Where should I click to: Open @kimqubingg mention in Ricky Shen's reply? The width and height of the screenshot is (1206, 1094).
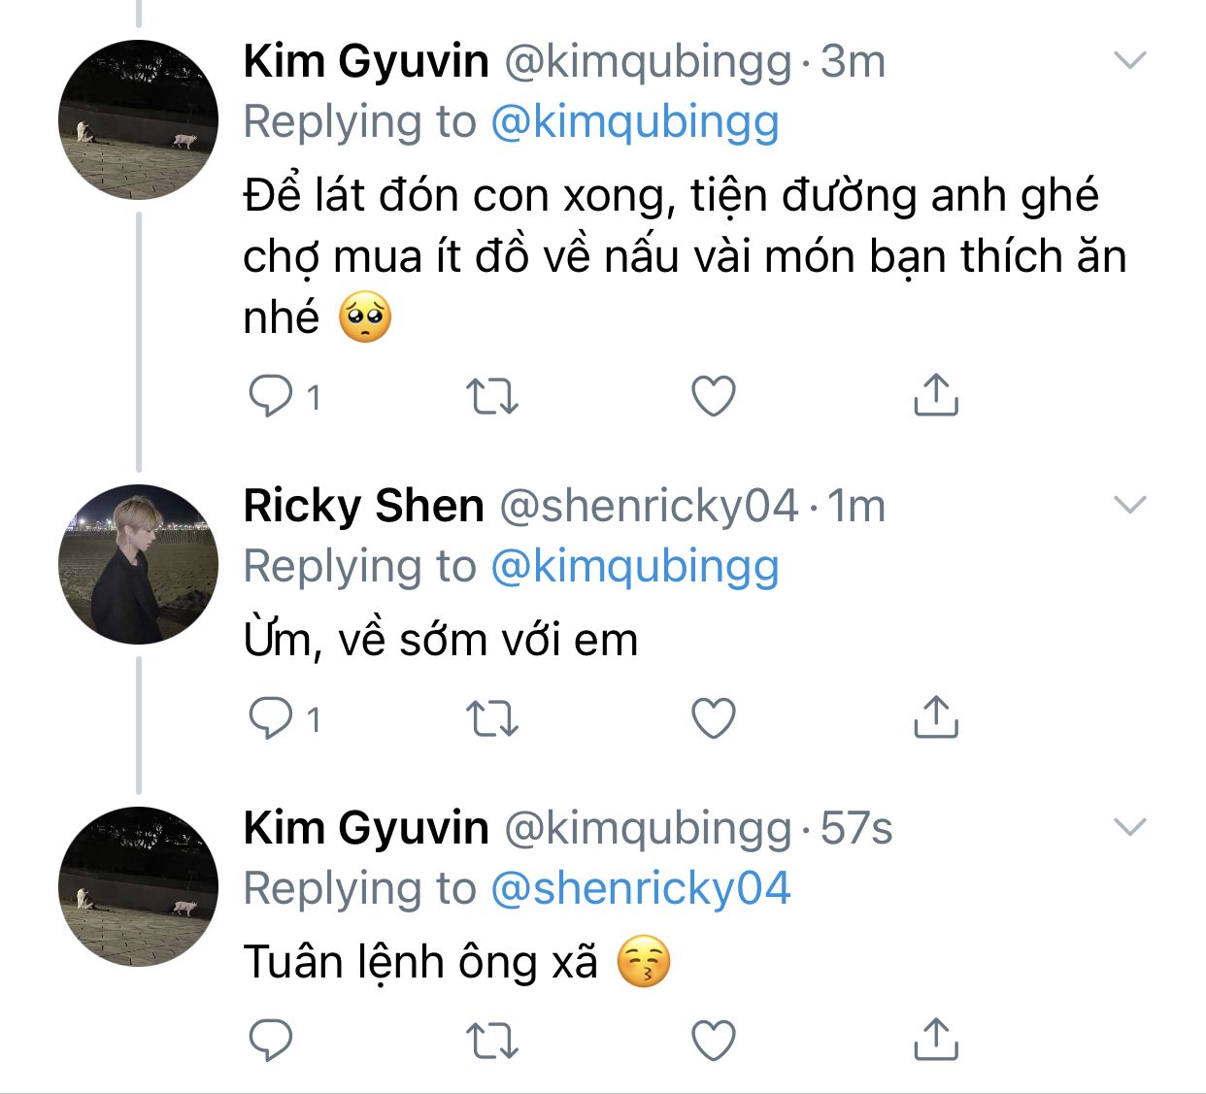(635, 567)
